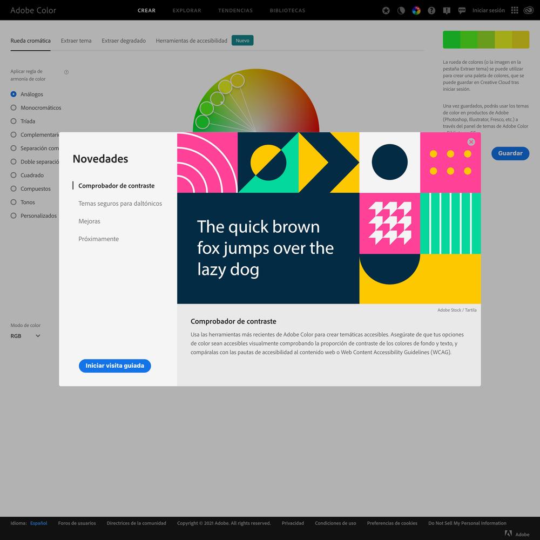Screen dimensions: 540x540
Task: Choose the Compuestos radio option
Action: tap(13, 188)
